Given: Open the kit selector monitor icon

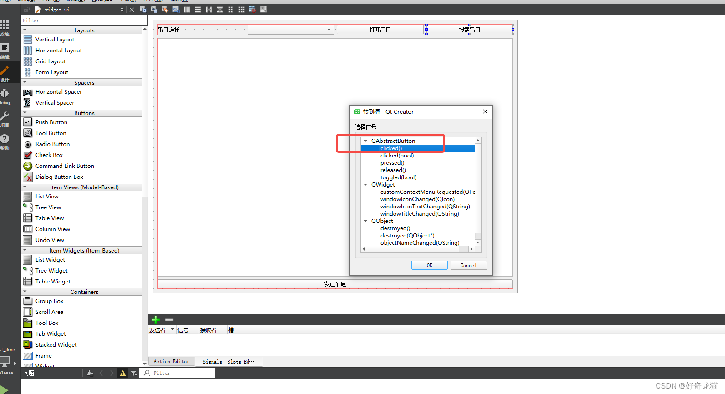Looking at the screenshot, I should (x=5, y=362).
